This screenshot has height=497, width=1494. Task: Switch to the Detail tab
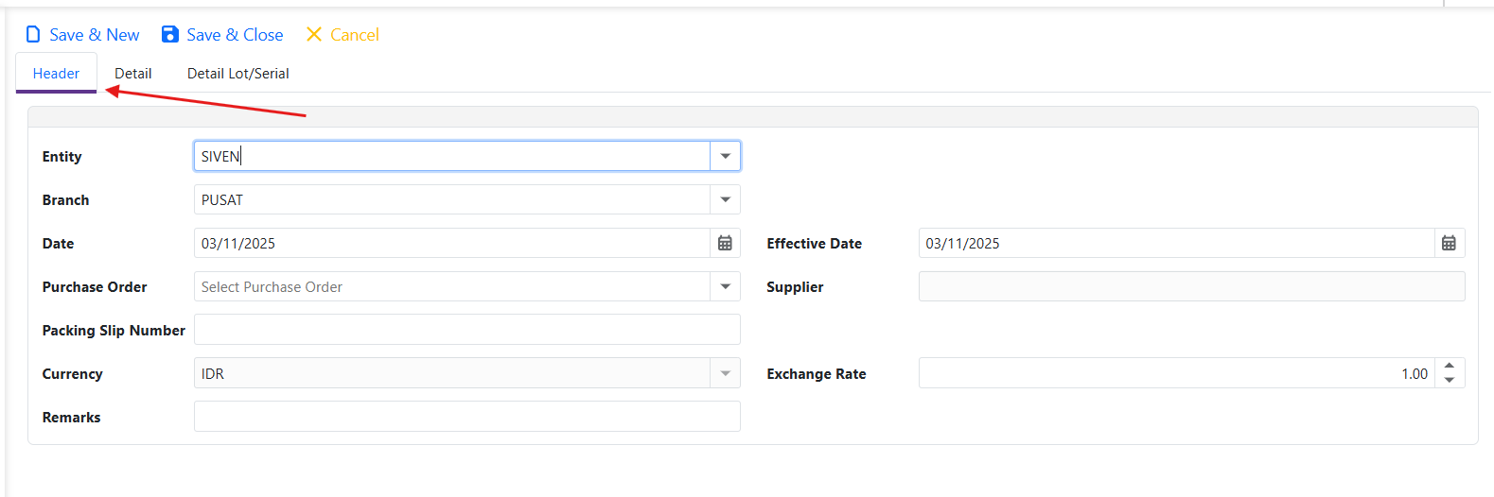click(133, 73)
